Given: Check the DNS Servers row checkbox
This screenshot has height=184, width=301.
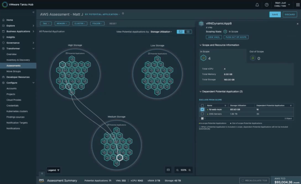Looking at the screenshot, I should [202, 114].
